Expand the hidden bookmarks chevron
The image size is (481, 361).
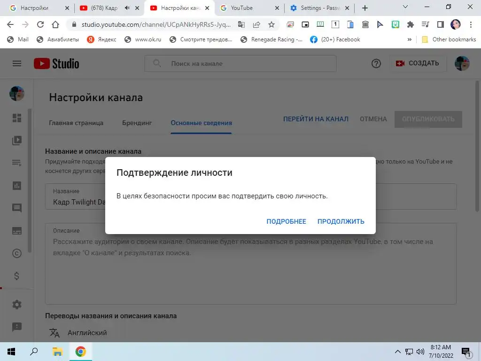(409, 39)
